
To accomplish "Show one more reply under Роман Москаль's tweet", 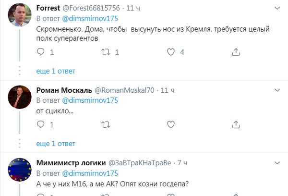I will click(x=56, y=143).
